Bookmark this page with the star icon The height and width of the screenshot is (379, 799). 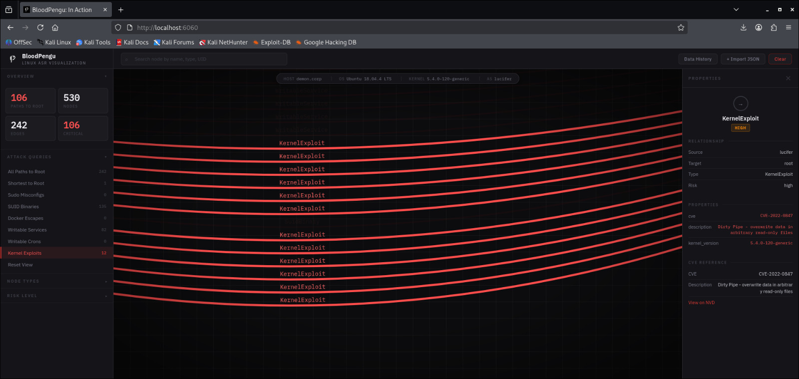(x=681, y=27)
